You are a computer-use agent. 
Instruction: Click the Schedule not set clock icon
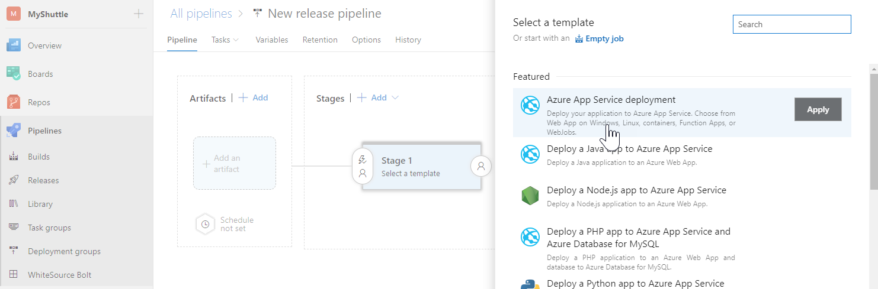205,225
